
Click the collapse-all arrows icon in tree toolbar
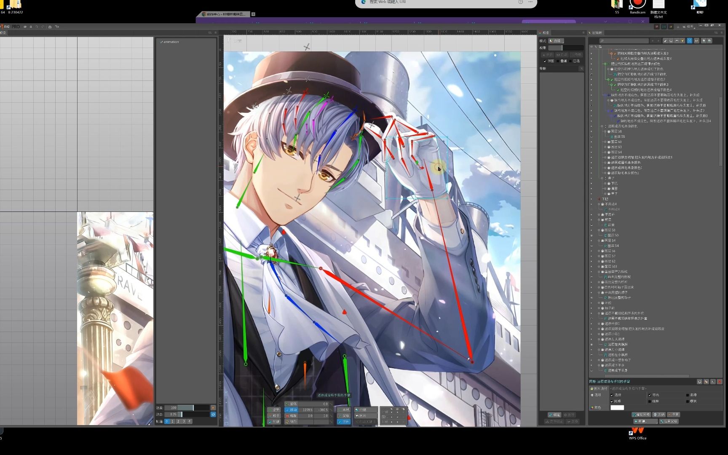[696, 41]
